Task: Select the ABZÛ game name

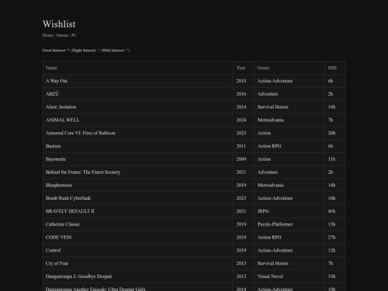Action: coord(52,94)
